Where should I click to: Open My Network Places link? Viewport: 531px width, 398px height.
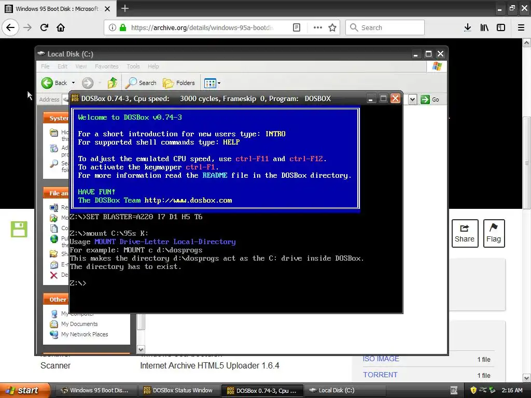coord(85,334)
